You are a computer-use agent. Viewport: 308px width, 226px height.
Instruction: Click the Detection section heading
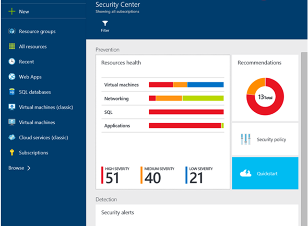[106, 199]
